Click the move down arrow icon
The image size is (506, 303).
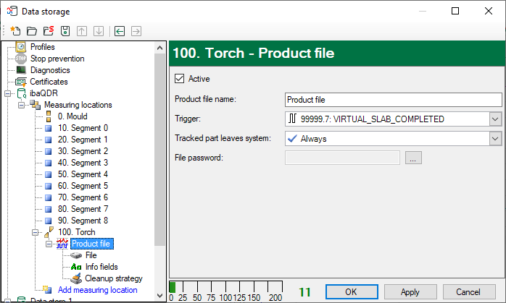pyautogui.click(x=99, y=31)
